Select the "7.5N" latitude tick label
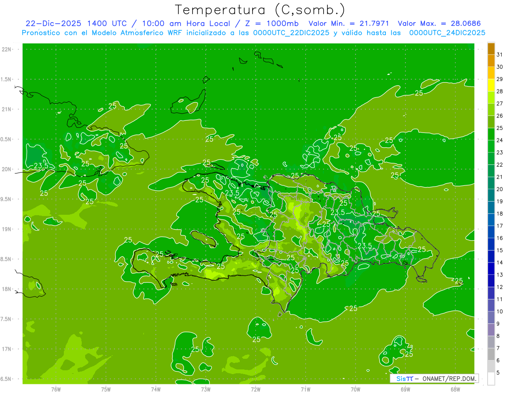This screenshot has width=511, height=395. (x=6, y=319)
